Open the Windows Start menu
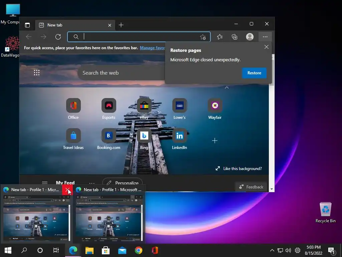342x257 pixels. 8,250
